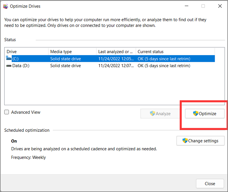Viewport: 228px width, 192px height.
Task: Click the D: drive's last analyzed date
Action: click(116, 66)
